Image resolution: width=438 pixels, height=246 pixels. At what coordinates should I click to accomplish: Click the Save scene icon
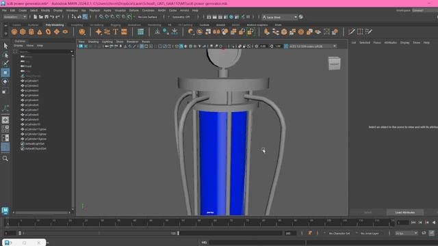[x=47, y=17]
